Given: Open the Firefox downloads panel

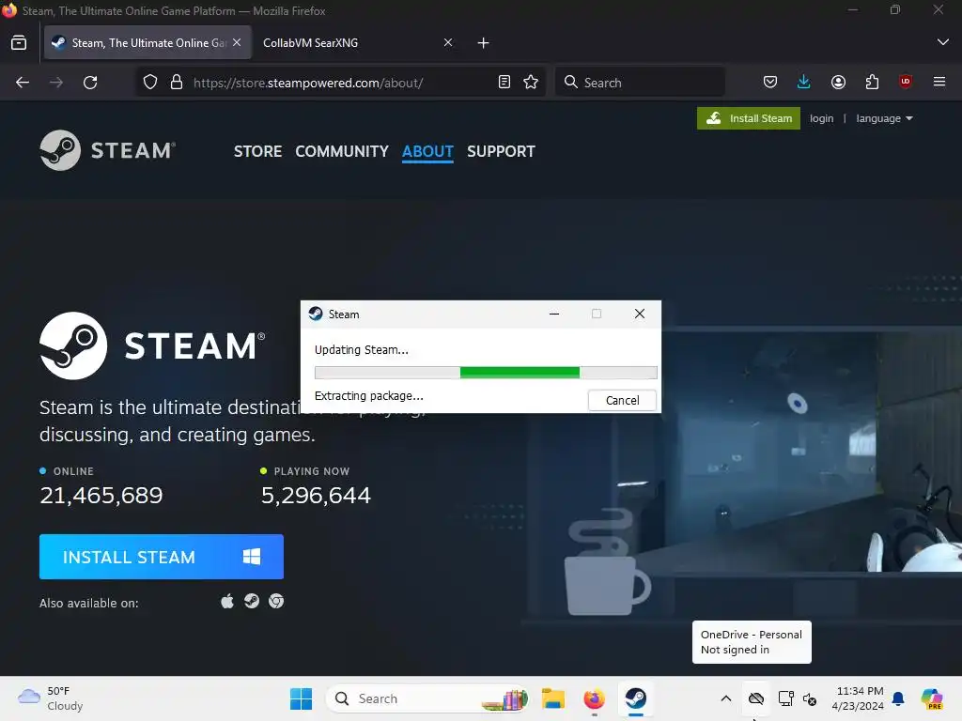Looking at the screenshot, I should coord(804,83).
